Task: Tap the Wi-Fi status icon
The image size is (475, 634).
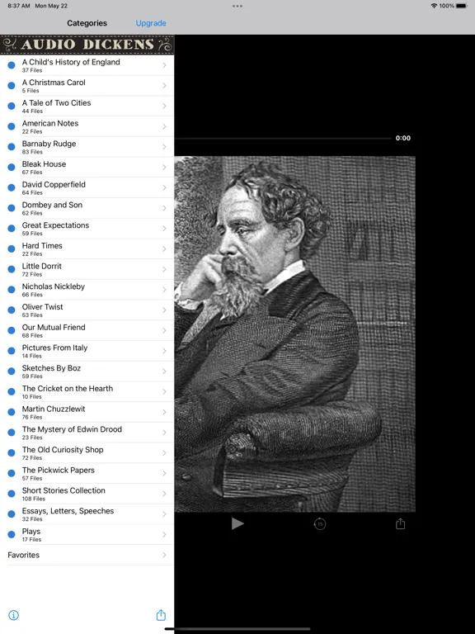Action: pyautogui.click(x=434, y=6)
